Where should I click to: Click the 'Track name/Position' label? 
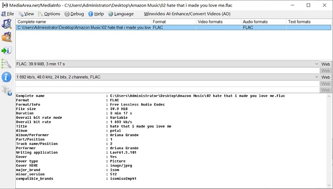[x=37, y=144]
